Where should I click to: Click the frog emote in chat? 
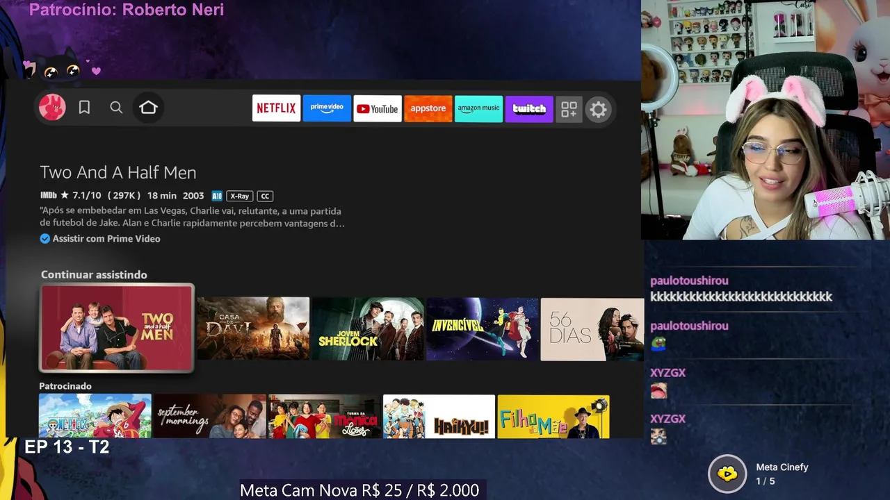658,343
